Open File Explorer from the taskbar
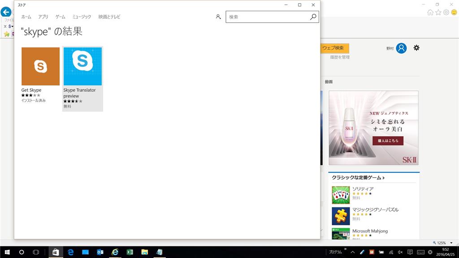 (x=145, y=252)
